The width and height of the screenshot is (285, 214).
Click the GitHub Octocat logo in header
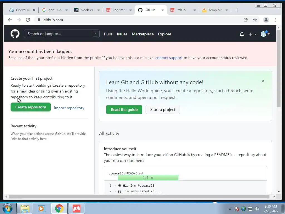coord(15,34)
